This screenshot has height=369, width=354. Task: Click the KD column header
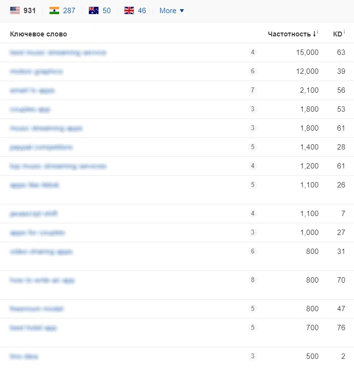click(337, 34)
